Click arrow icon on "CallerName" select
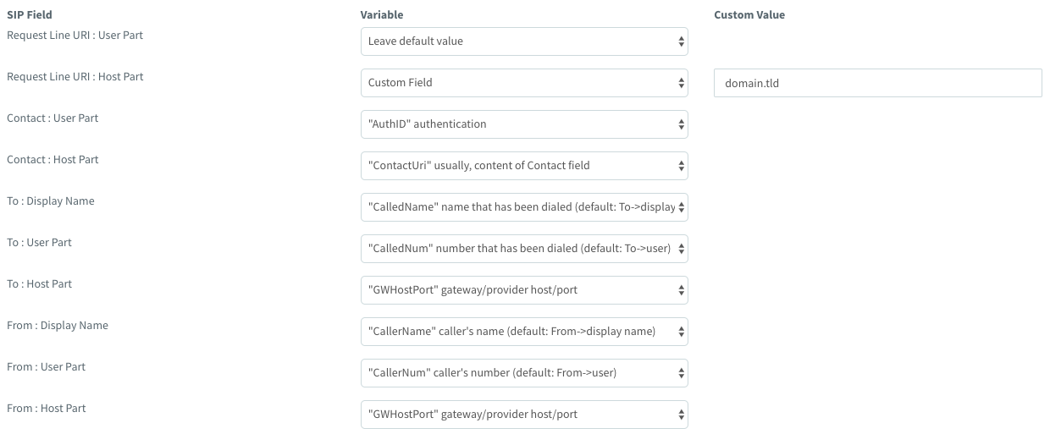Screen dimensions: 1050x434 click(x=681, y=332)
